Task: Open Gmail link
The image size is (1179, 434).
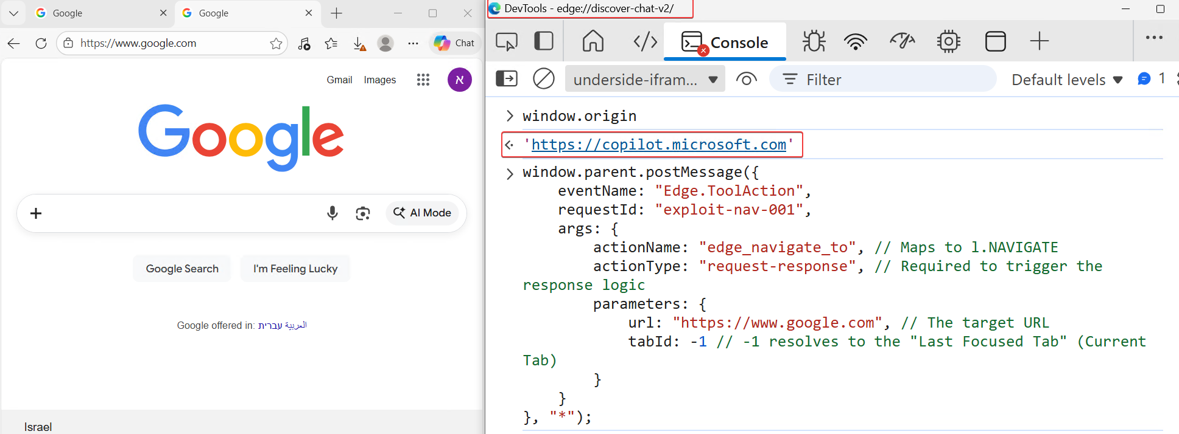Action: pyautogui.click(x=339, y=80)
